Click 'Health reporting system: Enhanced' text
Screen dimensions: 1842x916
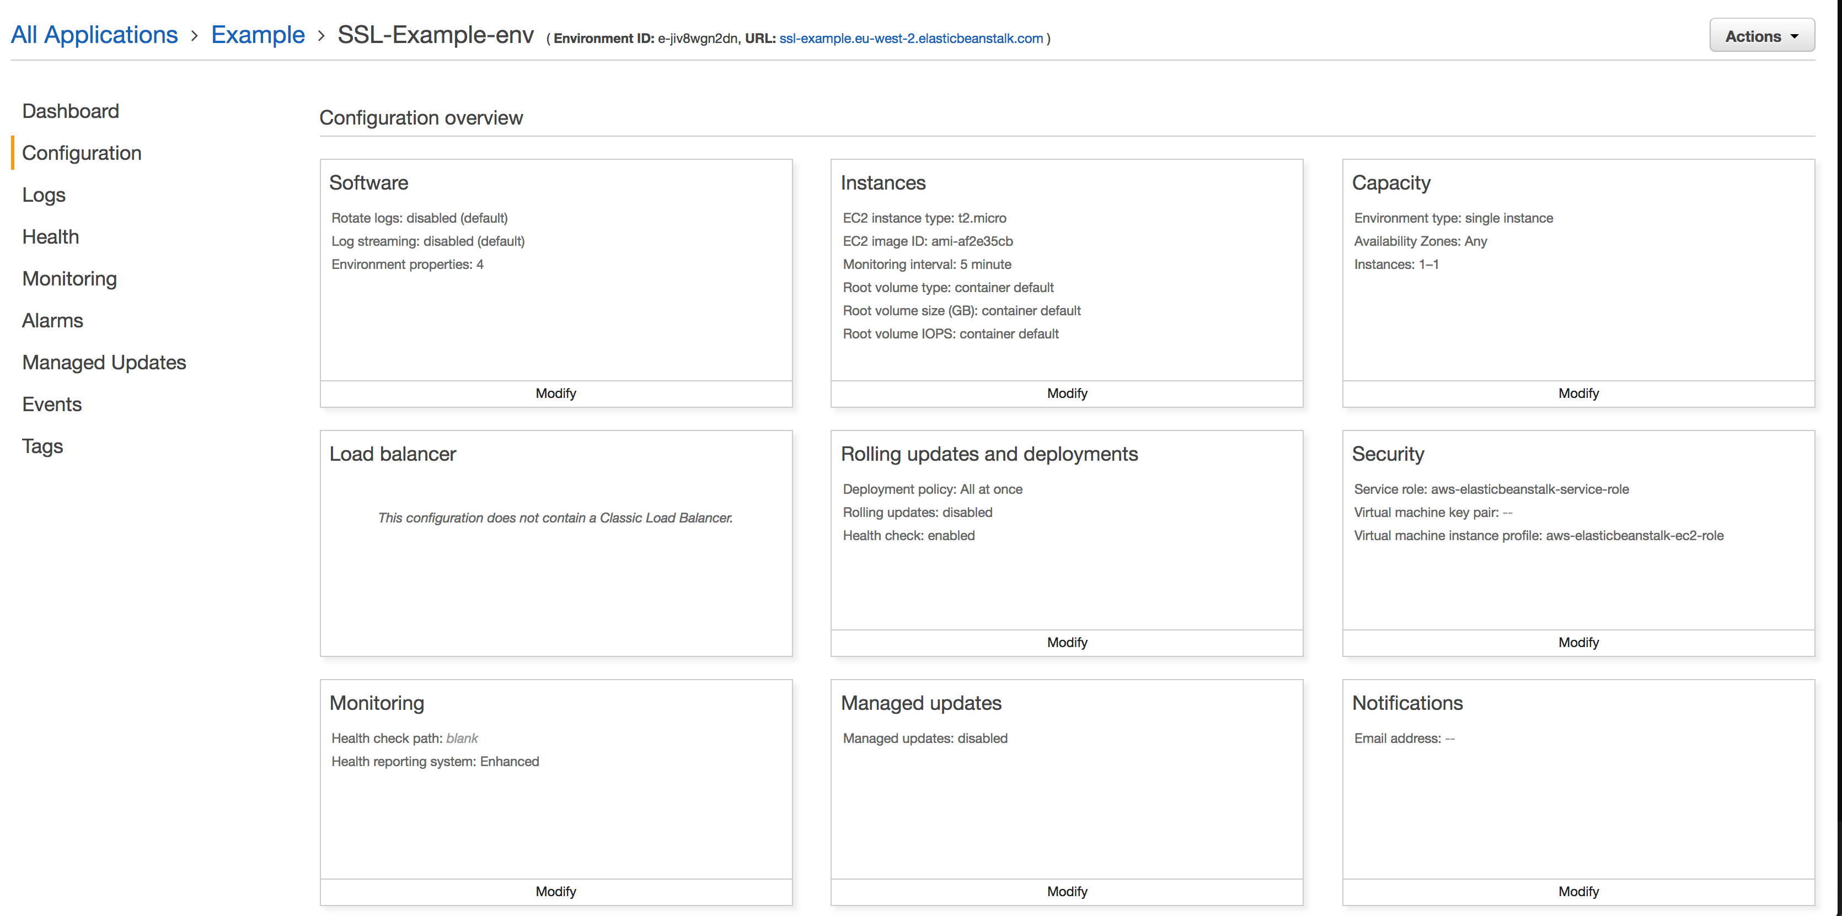(x=436, y=762)
